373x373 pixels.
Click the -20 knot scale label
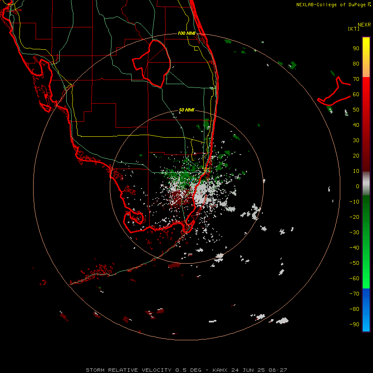coord(354,217)
